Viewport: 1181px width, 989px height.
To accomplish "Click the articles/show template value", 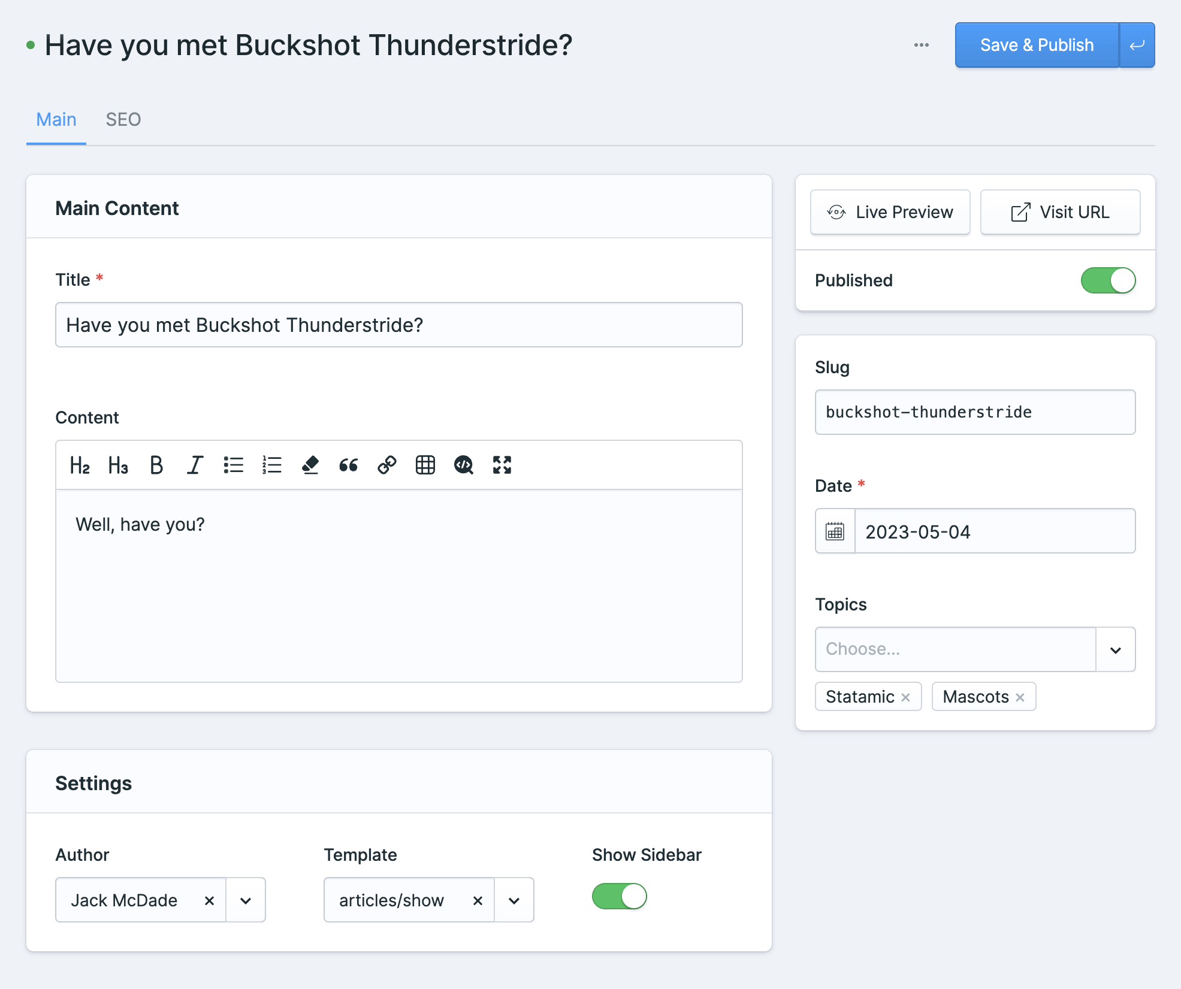I will (x=391, y=900).
